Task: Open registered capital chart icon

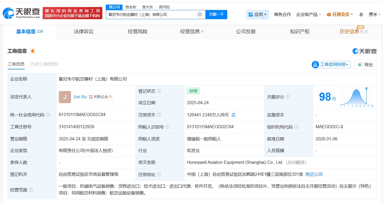Action: coord(233,115)
